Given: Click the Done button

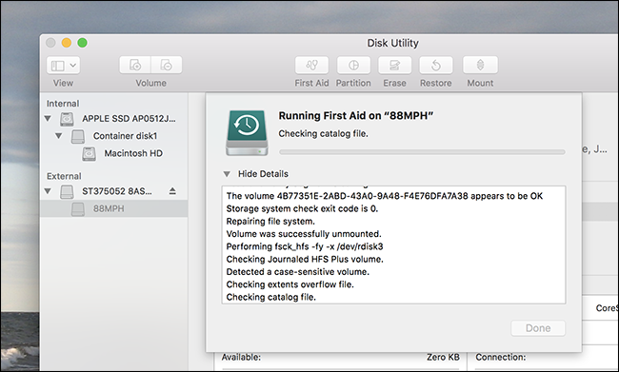Looking at the screenshot, I should pos(538,328).
